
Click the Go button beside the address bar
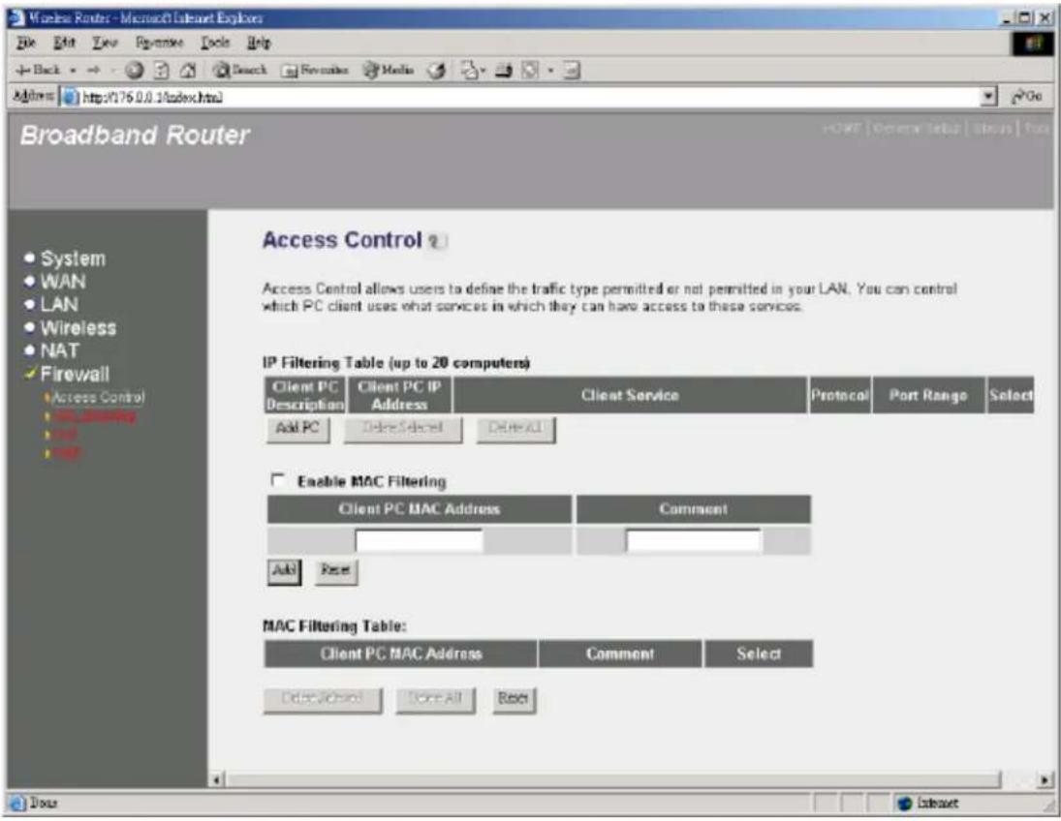1026,97
